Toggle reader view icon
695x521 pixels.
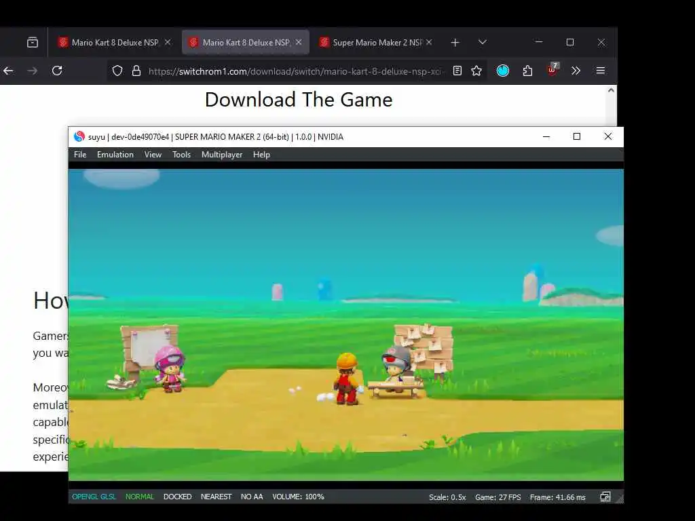coord(457,71)
